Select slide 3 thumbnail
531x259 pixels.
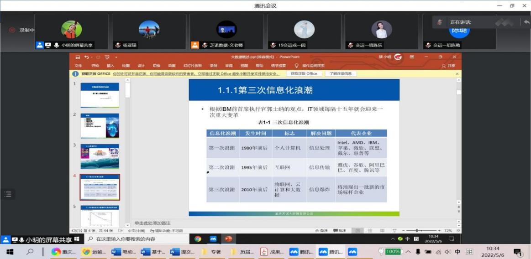click(100, 156)
